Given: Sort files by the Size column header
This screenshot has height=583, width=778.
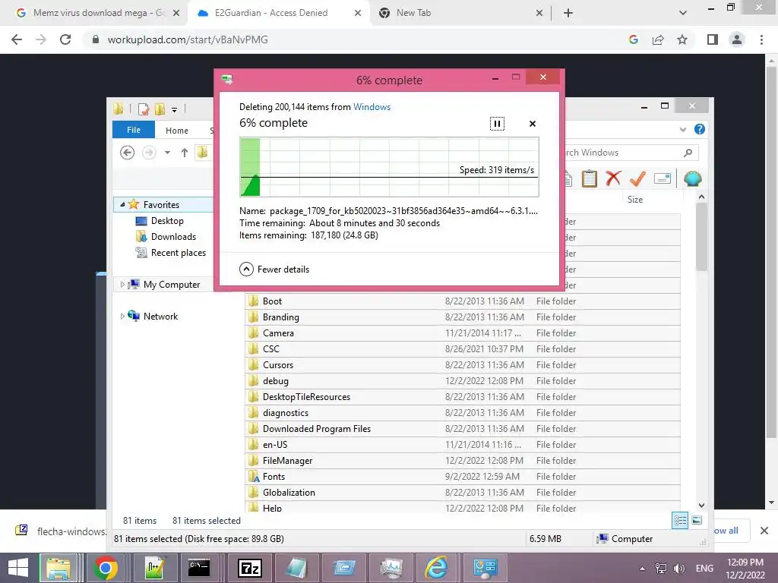Looking at the screenshot, I should coord(634,200).
